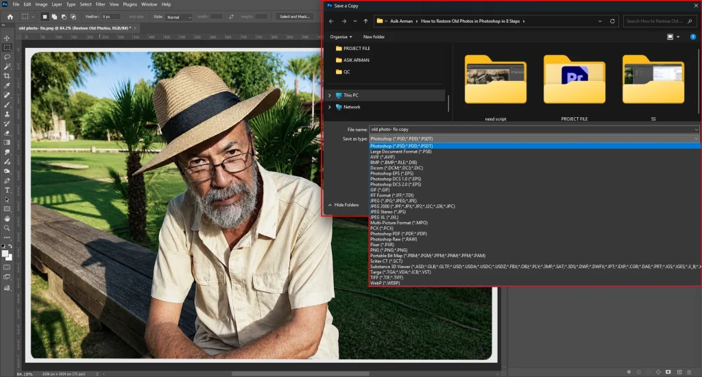Select the Move tool

point(7,38)
